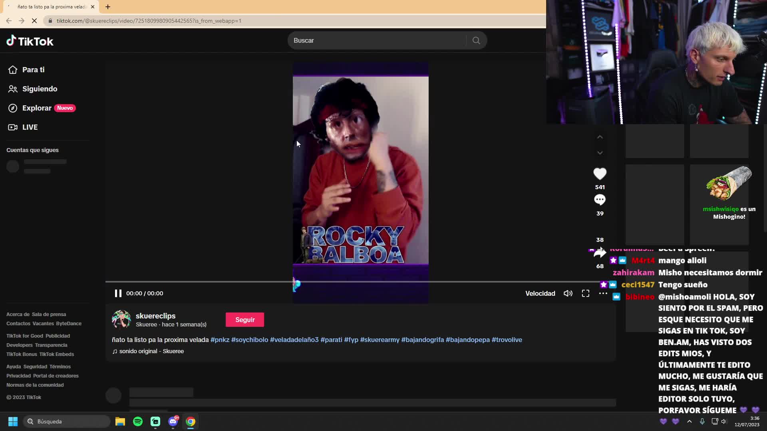Open the #trovolive hashtag

pyautogui.click(x=507, y=340)
